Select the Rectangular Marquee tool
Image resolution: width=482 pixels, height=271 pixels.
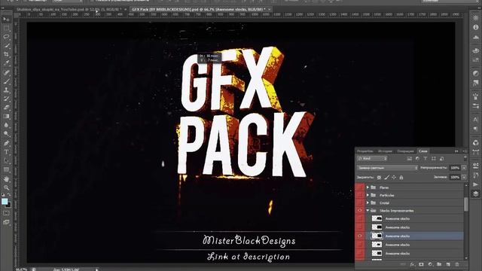click(6, 28)
